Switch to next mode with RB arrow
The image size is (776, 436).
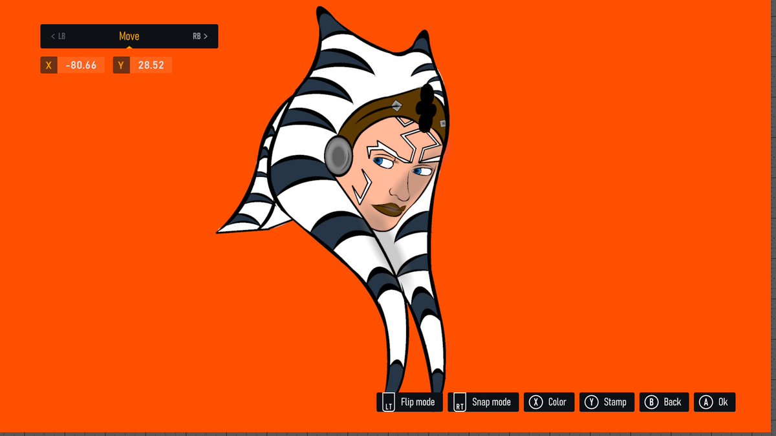200,36
